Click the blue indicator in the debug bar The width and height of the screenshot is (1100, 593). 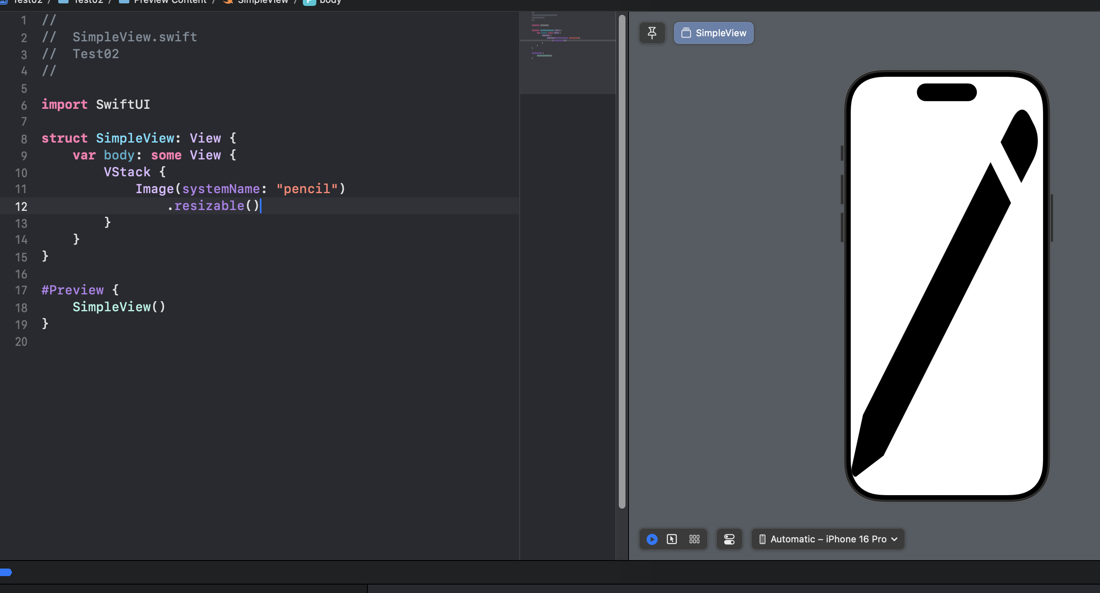tap(6, 572)
